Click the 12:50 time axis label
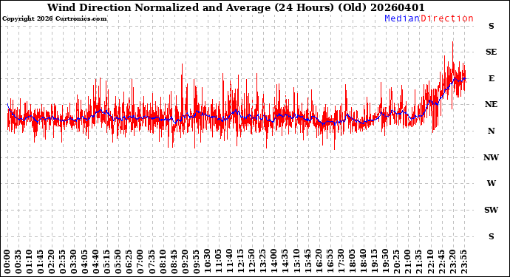 [x=251, y=261]
